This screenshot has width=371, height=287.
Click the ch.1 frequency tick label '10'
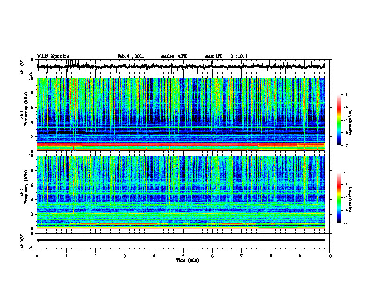click(x=32, y=78)
